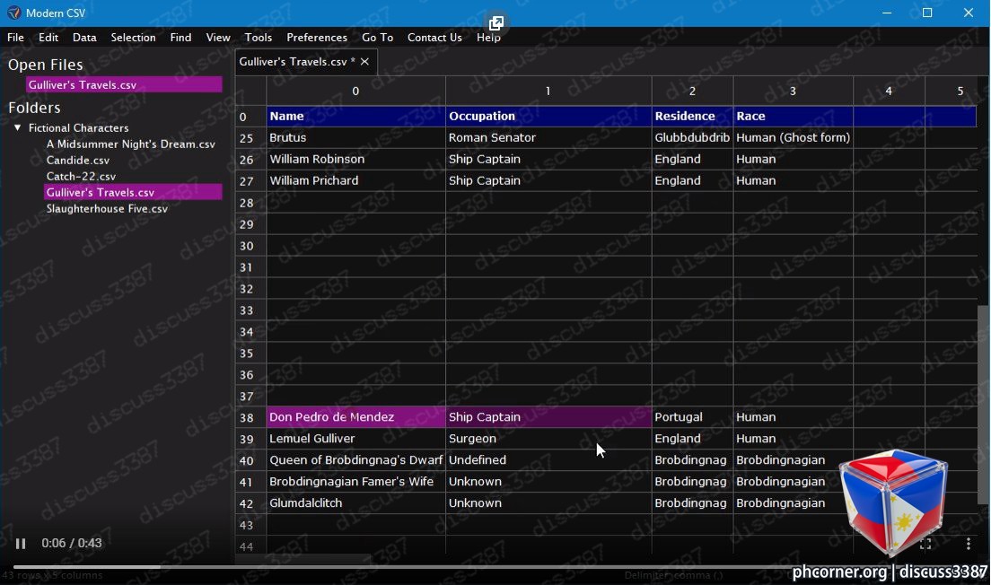Image resolution: width=991 pixels, height=585 pixels.
Task: Select the Glubbdubdrib cell
Action: click(693, 137)
